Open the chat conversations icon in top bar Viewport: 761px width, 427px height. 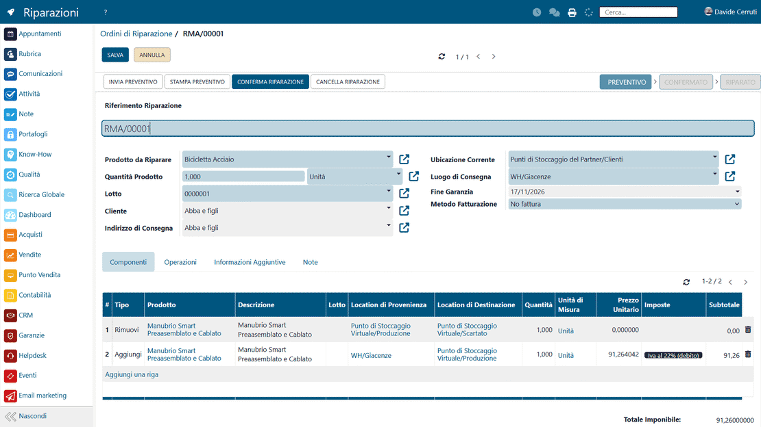click(x=554, y=12)
